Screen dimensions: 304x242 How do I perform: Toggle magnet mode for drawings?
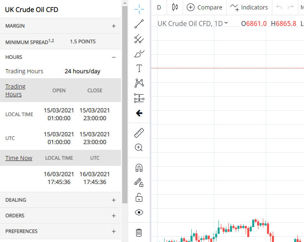click(x=139, y=168)
